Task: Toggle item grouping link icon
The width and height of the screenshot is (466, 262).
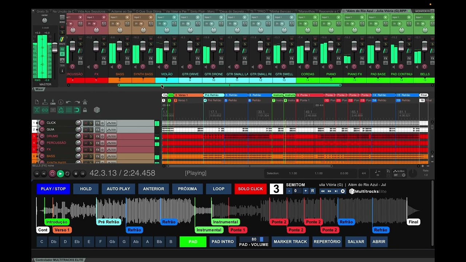Action: 45,110
